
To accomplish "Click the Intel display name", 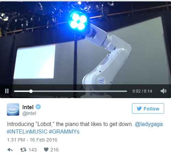I will click(28, 107).
